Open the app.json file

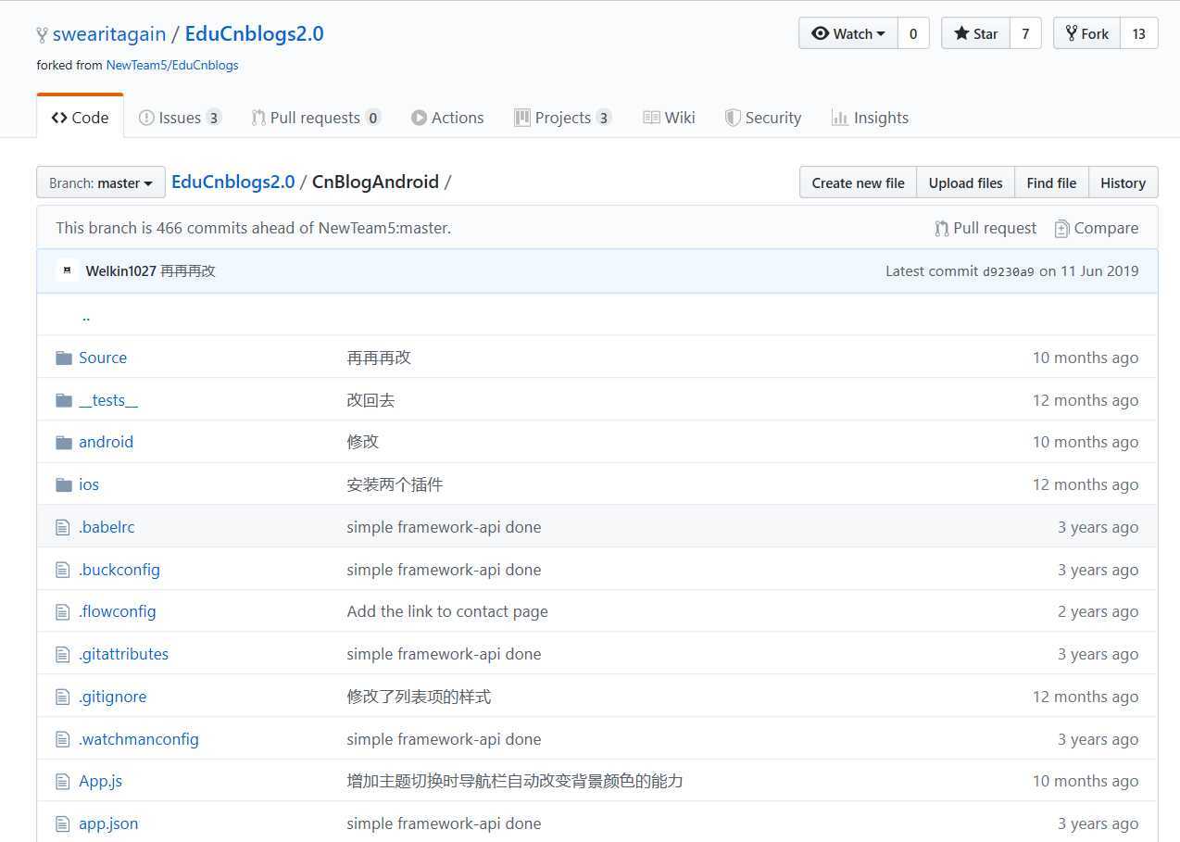[108, 823]
